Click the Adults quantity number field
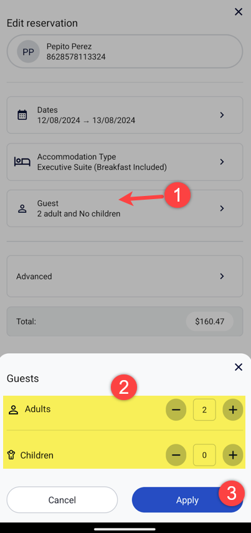The height and width of the screenshot is (533, 251). 204,409
